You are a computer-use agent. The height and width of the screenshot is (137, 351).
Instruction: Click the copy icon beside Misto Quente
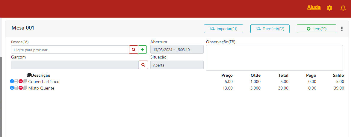click(x=25, y=88)
